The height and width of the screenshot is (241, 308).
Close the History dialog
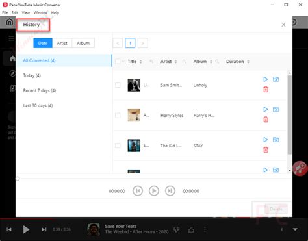283,25
